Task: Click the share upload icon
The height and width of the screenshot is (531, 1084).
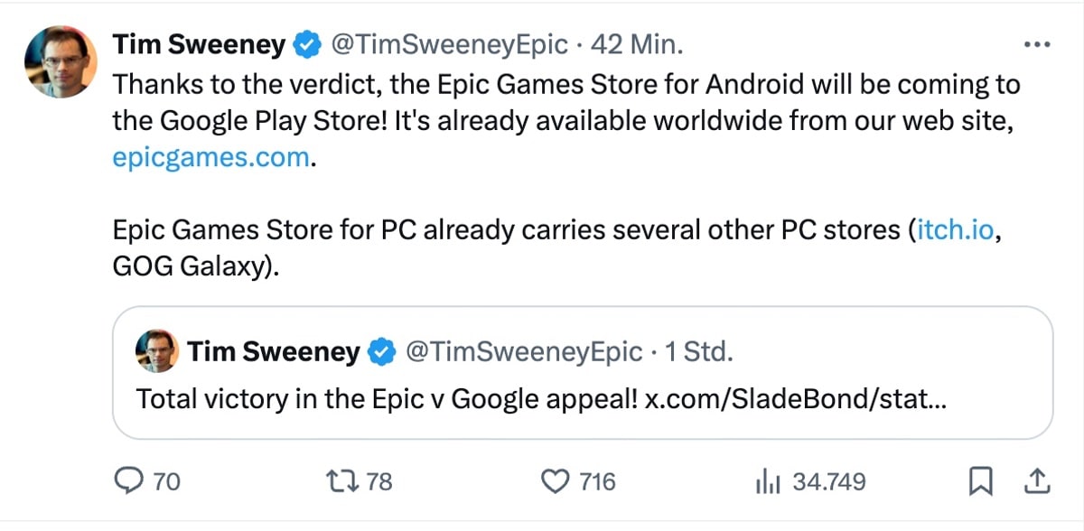Action: click(x=1037, y=481)
